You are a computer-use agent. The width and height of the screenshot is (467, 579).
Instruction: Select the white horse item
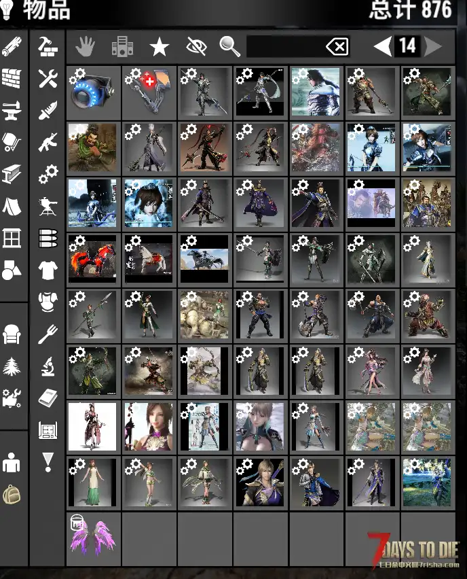149,260
